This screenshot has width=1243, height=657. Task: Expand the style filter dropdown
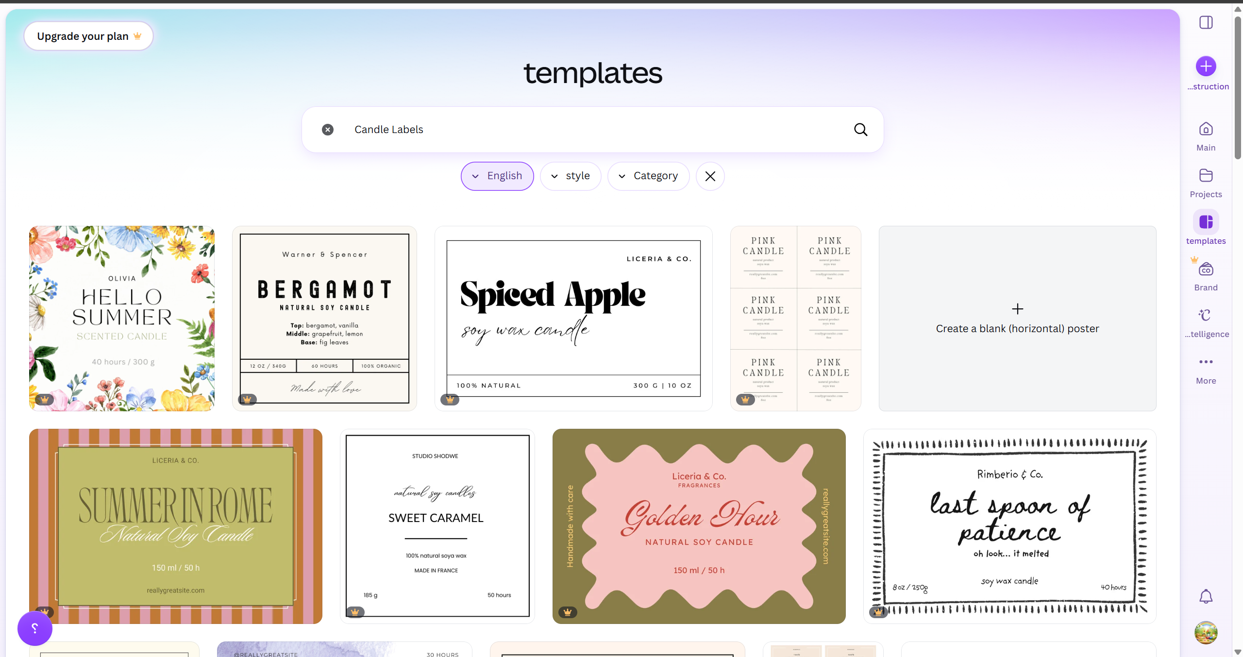[571, 176]
